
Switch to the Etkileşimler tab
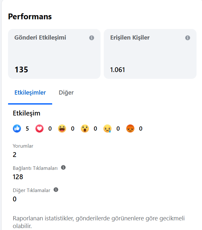click(30, 93)
